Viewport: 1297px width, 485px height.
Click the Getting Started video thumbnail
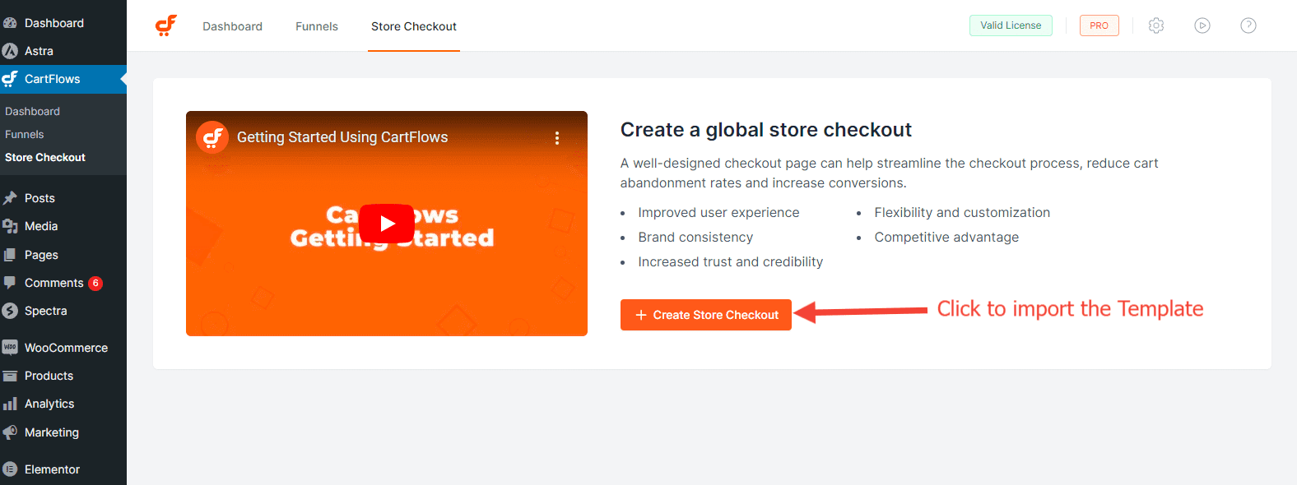387,224
